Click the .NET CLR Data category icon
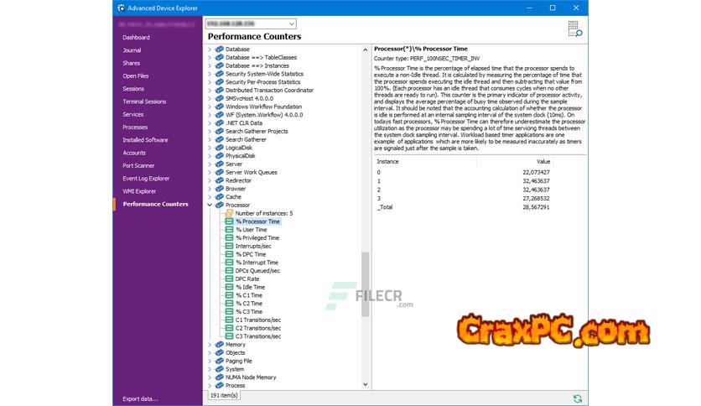Image resolution: width=701 pixels, height=406 pixels. (219, 123)
